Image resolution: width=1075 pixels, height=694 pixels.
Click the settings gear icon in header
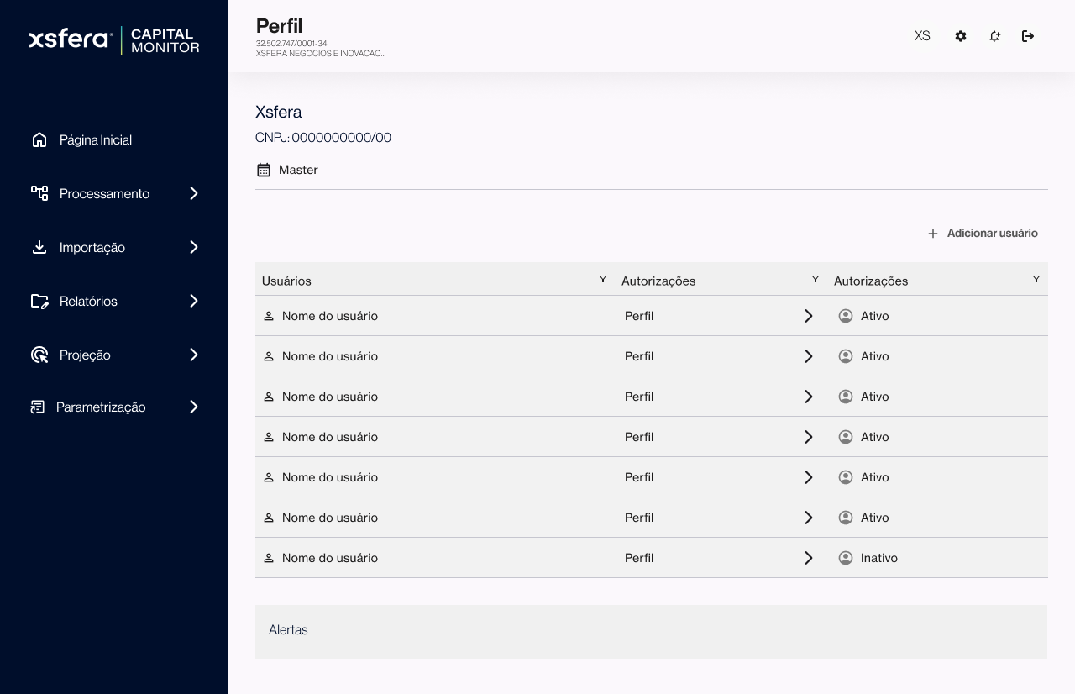pyautogui.click(x=961, y=36)
